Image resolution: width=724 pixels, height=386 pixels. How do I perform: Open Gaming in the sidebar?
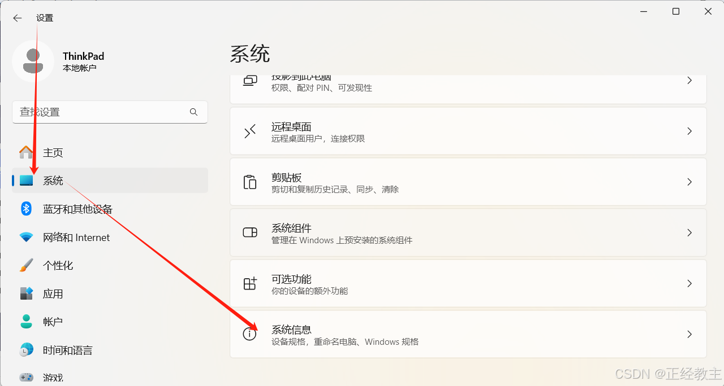point(53,377)
